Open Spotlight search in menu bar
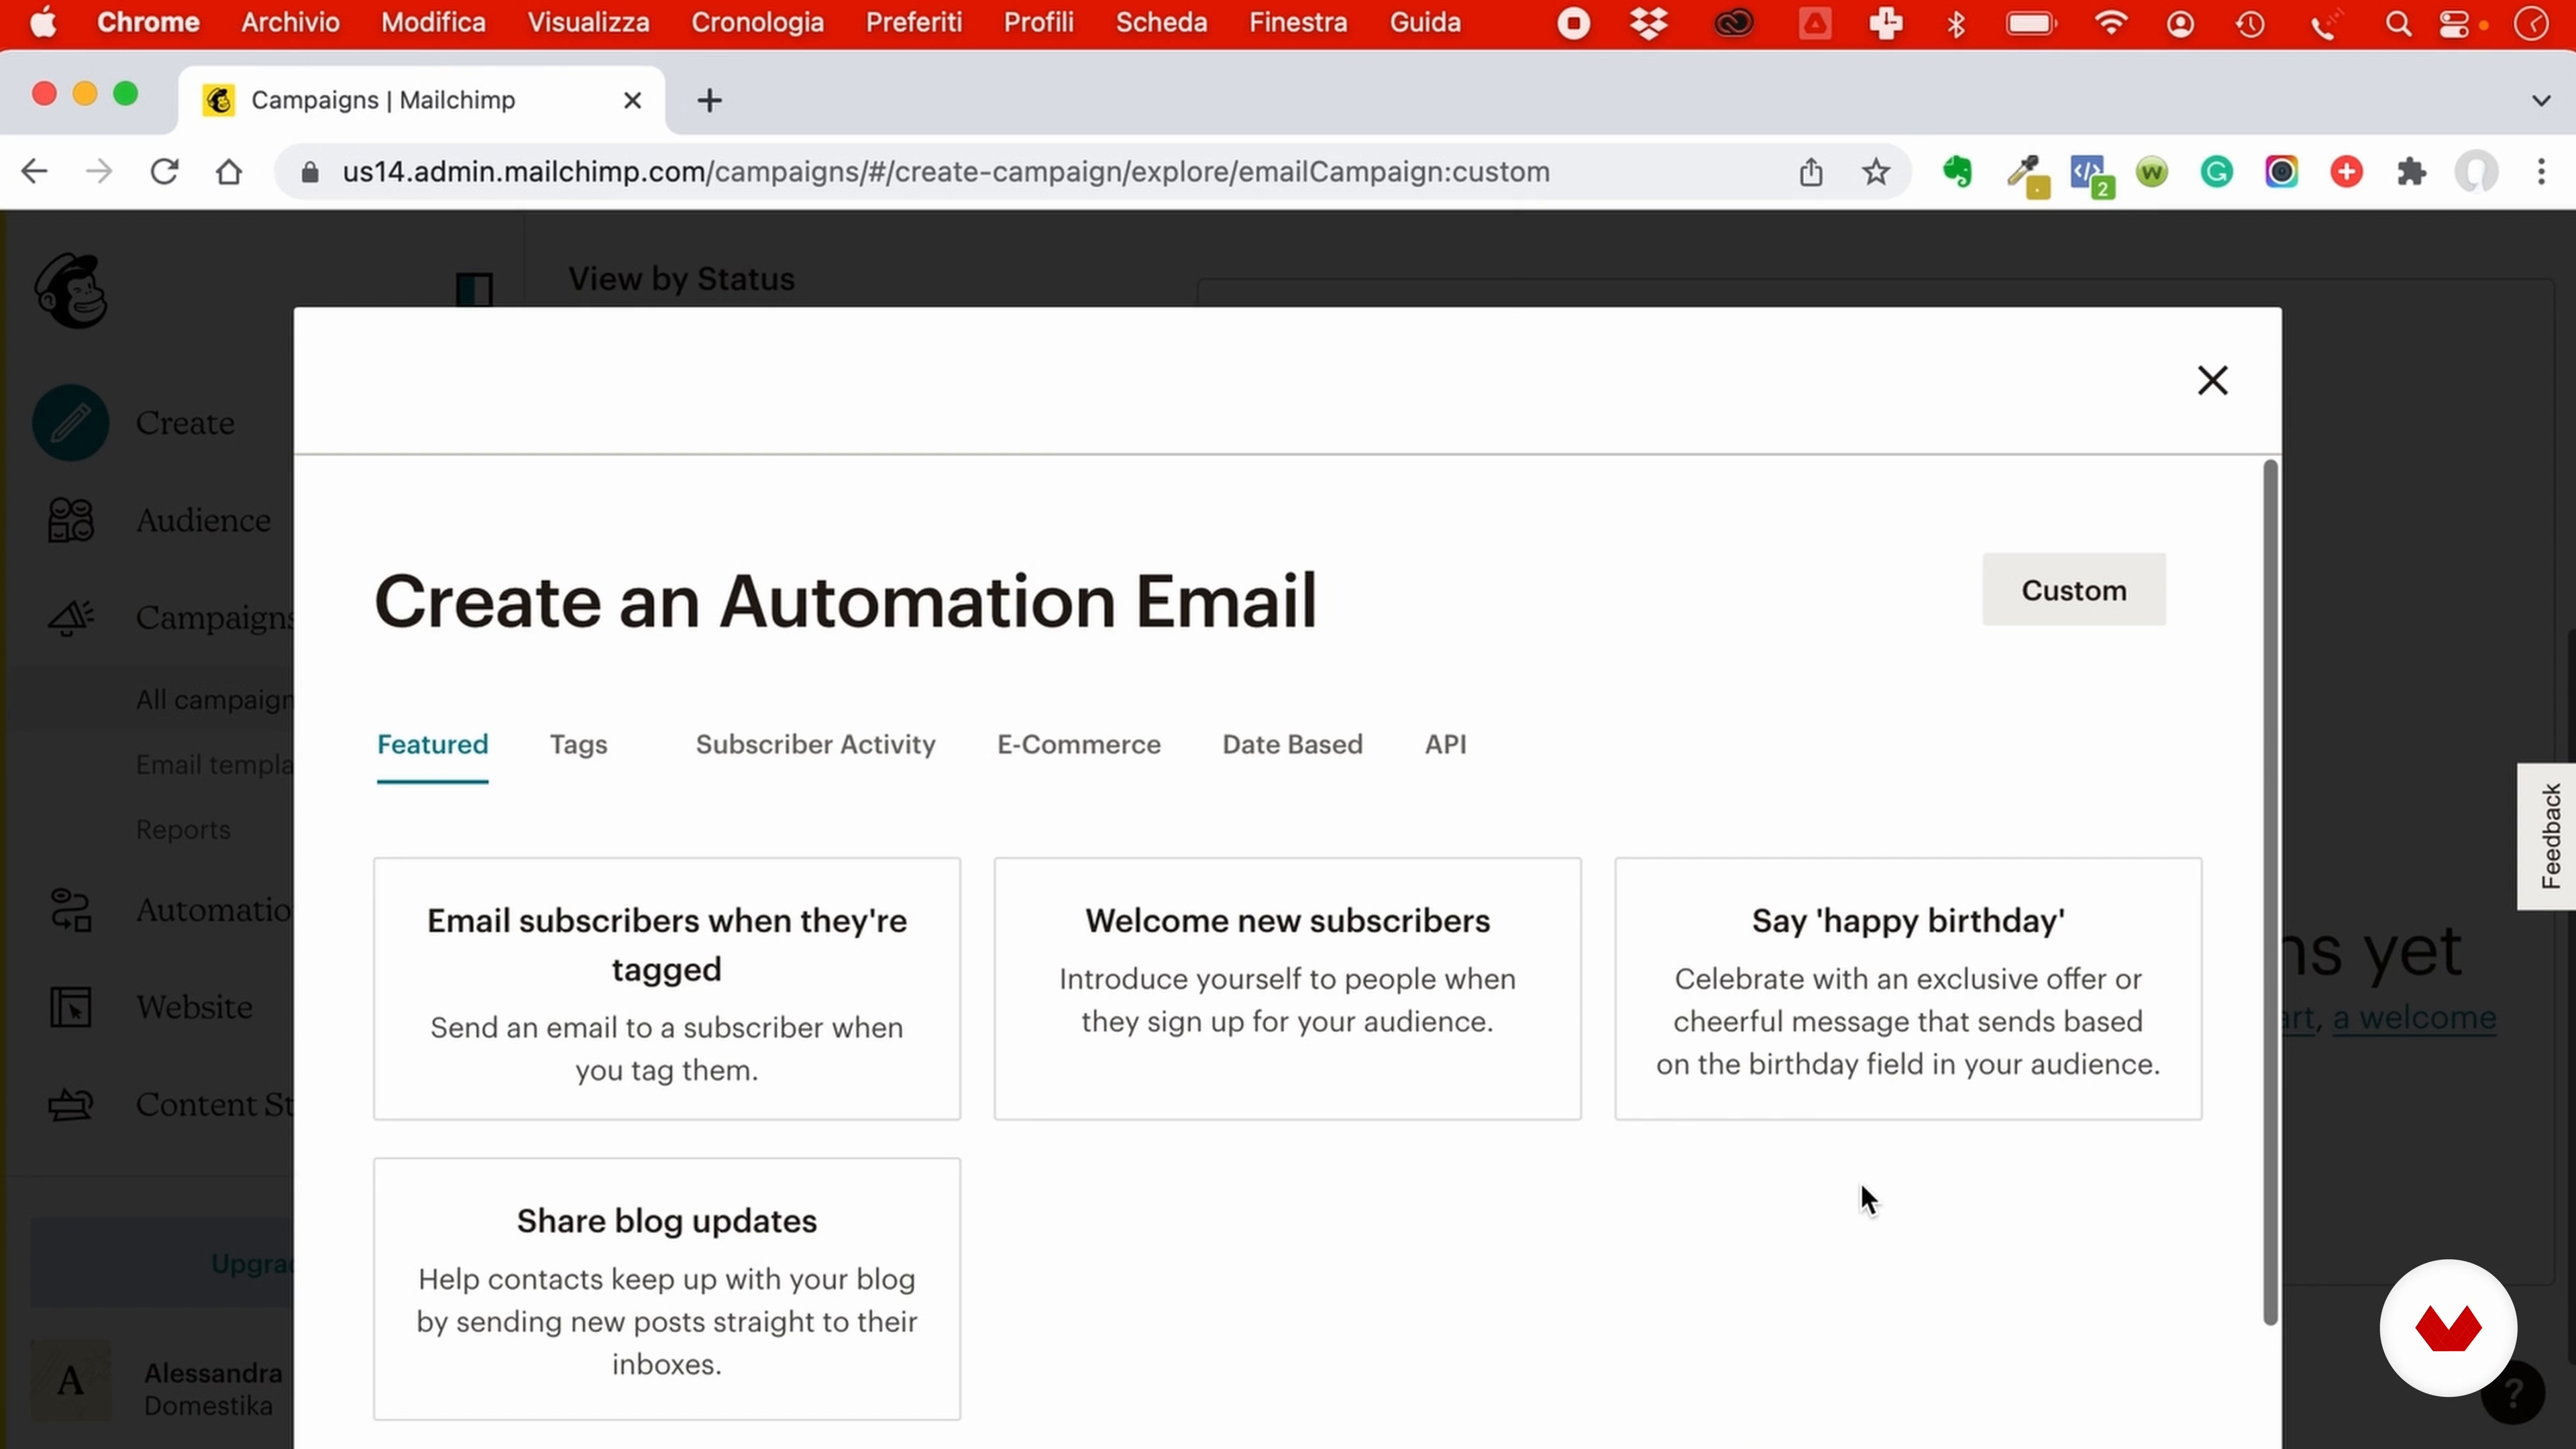2576x1449 pixels. point(2397,23)
